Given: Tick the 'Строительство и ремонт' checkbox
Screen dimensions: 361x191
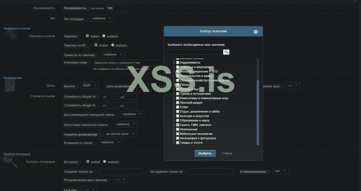Looking at the screenshot, I should (x=178, y=76).
